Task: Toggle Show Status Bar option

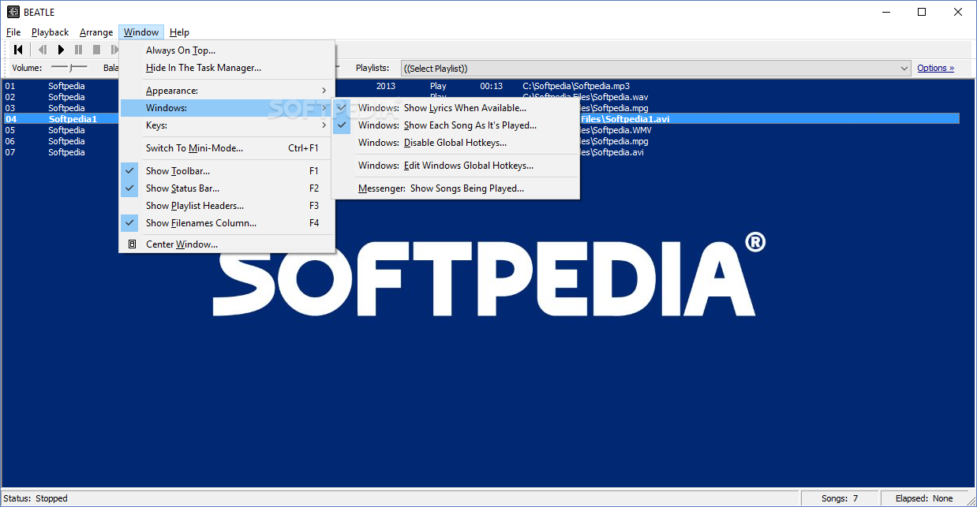Action: coord(228,188)
